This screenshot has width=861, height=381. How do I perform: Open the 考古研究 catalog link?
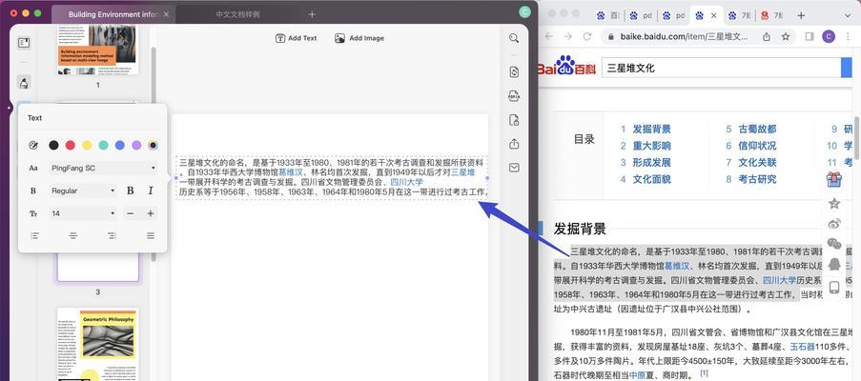tap(757, 179)
